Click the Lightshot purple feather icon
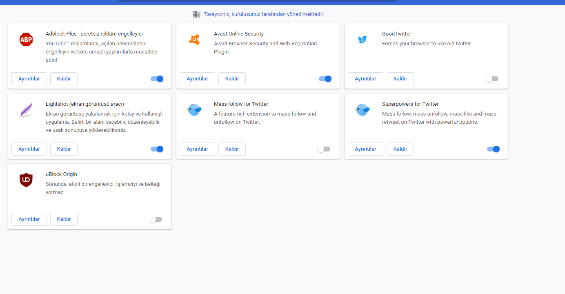Image resolution: width=565 pixels, height=294 pixels. click(x=26, y=110)
